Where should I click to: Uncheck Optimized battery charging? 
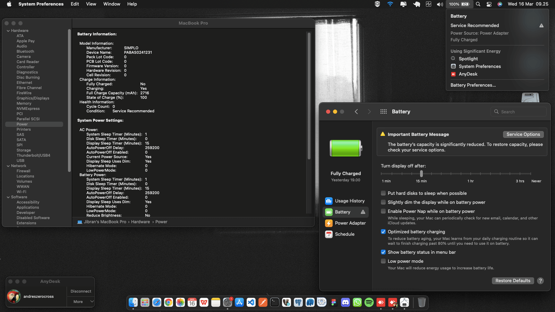(x=383, y=232)
